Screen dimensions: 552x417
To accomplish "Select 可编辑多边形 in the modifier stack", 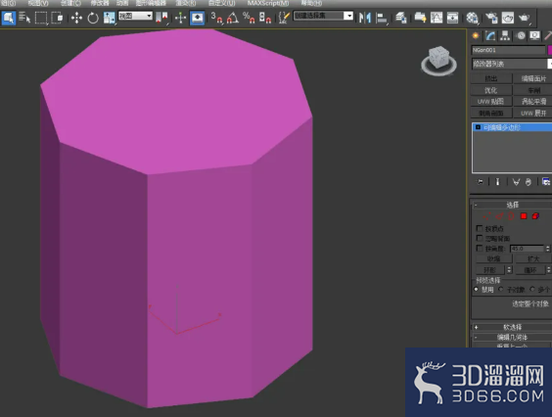I will pyautogui.click(x=512, y=127).
